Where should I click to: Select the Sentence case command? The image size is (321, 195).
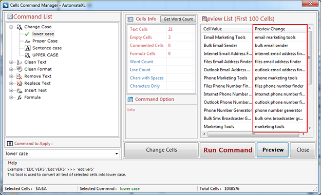coord(47,48)
